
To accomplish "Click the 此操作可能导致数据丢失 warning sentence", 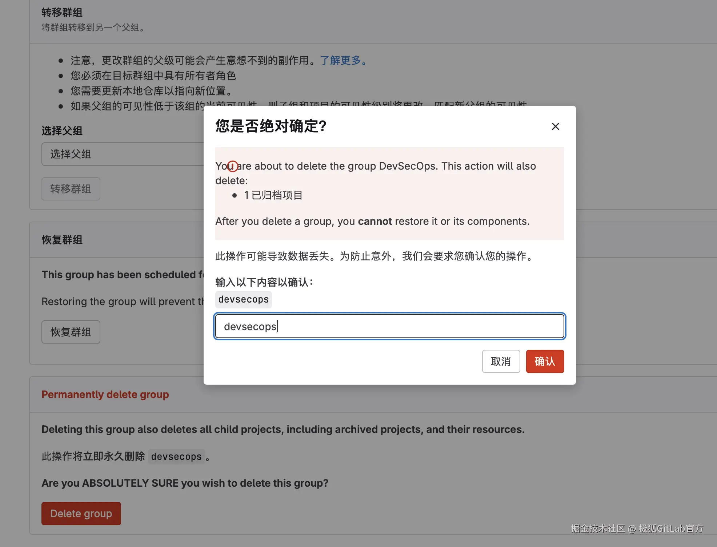I will (x=374, y=256).
